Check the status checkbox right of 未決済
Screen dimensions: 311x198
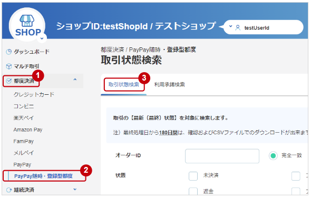(x=296, y=176)
